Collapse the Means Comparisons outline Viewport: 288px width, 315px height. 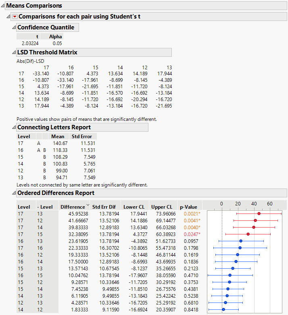[3, 6]
